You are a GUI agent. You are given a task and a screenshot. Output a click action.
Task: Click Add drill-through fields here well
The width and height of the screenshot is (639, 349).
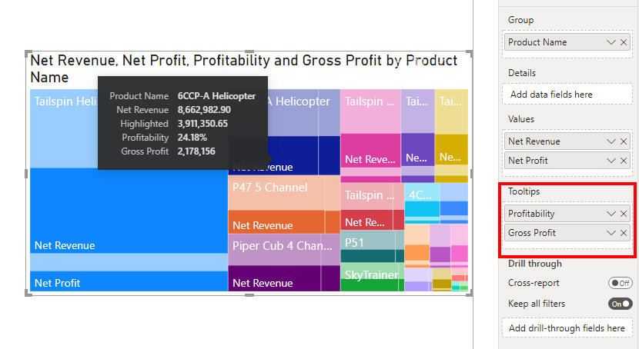coord(568,328)
